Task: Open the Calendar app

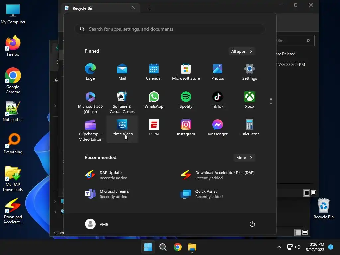Action: pyautogui.click(x=154, y=72)
